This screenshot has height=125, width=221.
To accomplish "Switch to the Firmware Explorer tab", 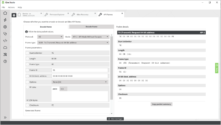I will pos(57,15).
